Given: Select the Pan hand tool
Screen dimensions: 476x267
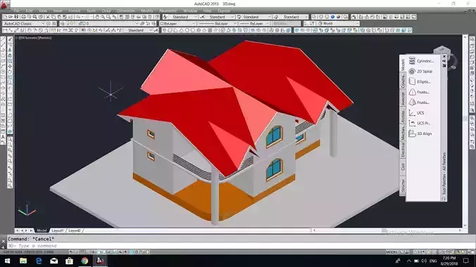Looking at the screenshot, I should tap(97, 17).
